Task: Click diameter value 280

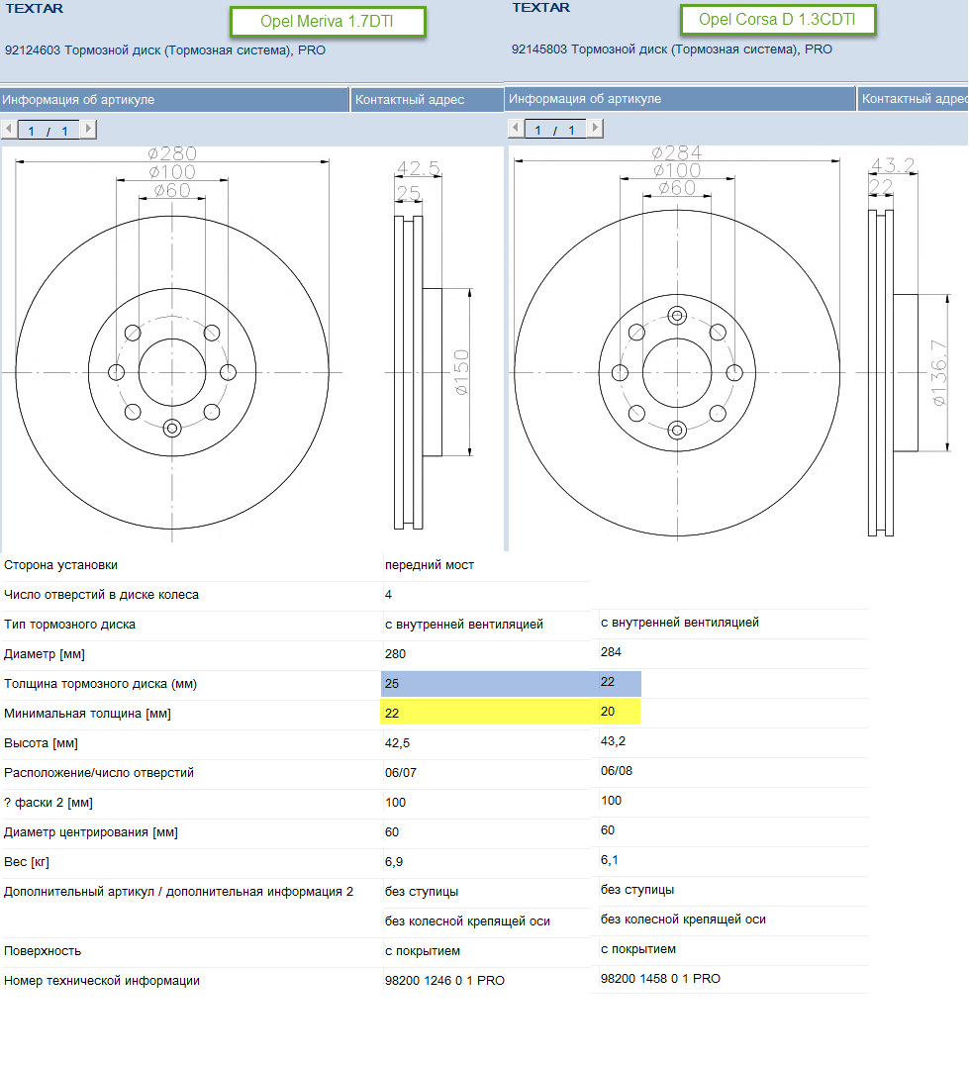Action: pos(395,655)
